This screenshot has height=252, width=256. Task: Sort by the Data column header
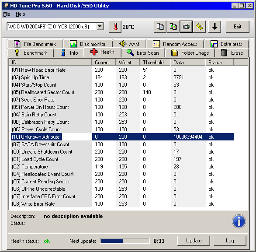pos(188,62)
